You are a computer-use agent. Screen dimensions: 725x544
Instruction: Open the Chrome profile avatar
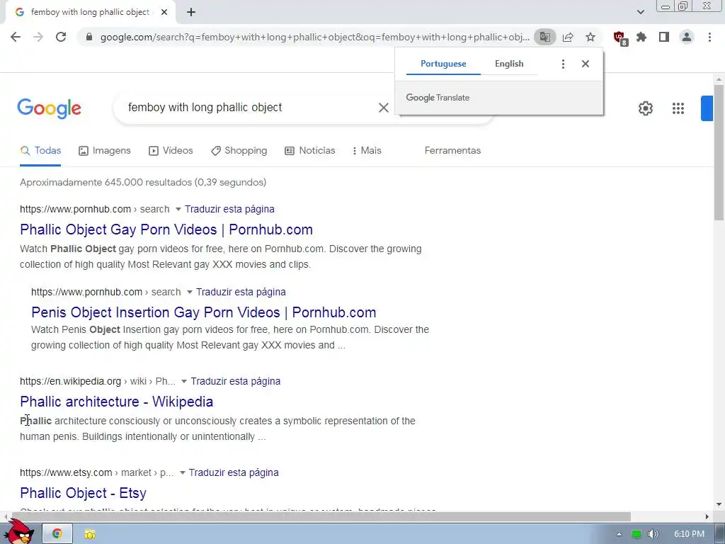687,37
